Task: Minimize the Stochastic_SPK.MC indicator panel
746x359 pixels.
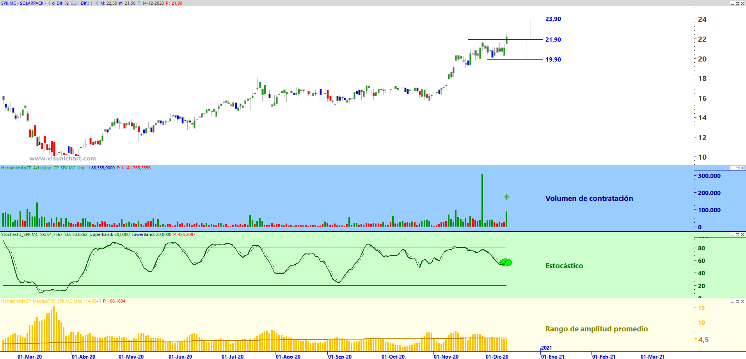Action: click(732, 234)
